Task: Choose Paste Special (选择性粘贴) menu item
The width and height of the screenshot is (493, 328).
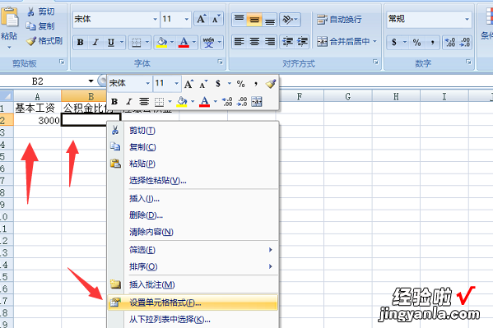Action: 193,181
